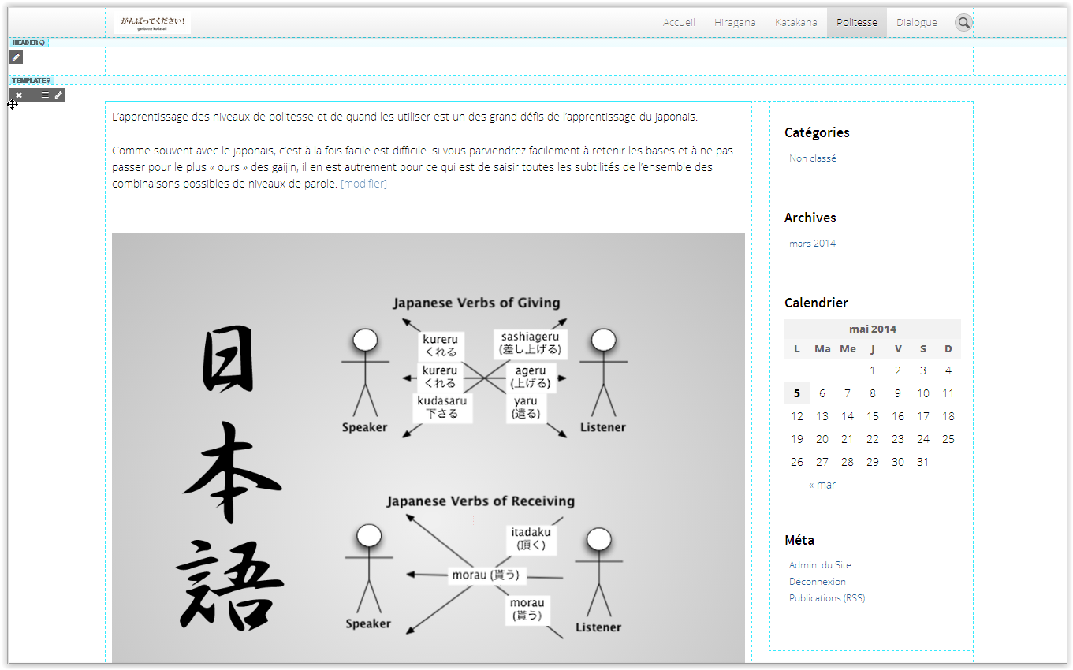Click highlighted calendar day 5
This screenshot has width=1073, height=670.
point(797,393)
